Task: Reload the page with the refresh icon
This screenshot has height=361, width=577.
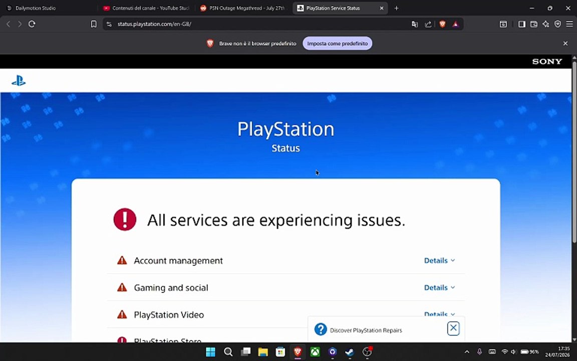Action: [32, 24]
